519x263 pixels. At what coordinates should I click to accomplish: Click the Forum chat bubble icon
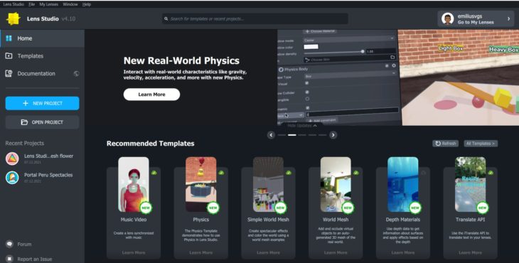(10, 244)
